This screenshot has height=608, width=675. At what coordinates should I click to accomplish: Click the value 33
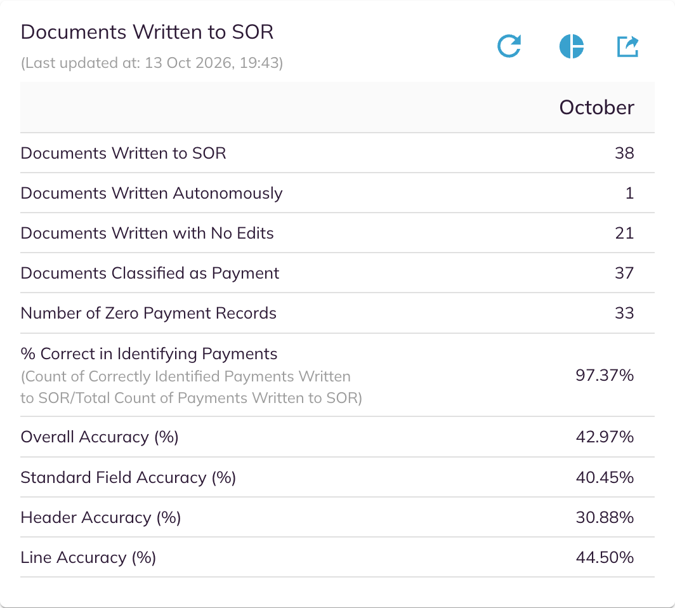pos(624,313)
